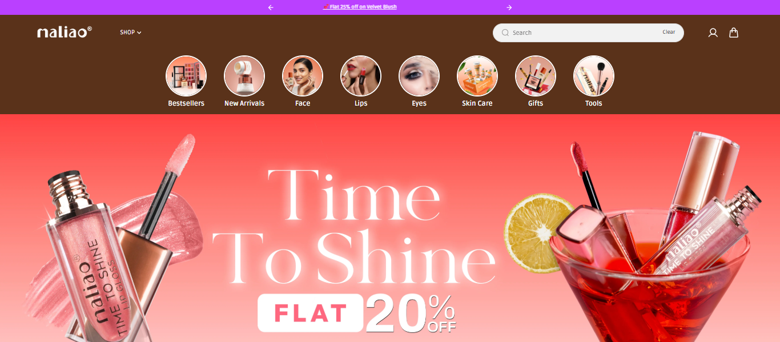780x342 pixels.
Task: Click the maliao logo
Action: [65, 33]
